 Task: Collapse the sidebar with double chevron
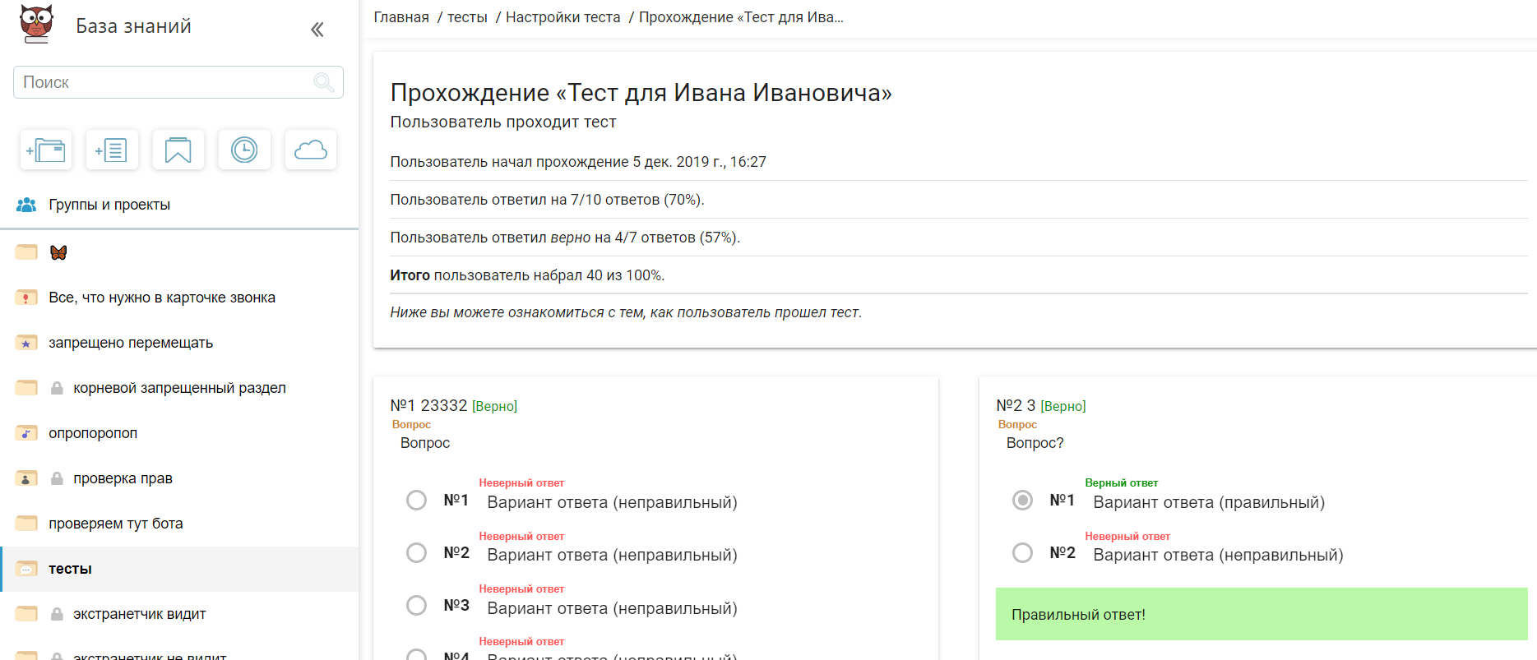point(317,30)
